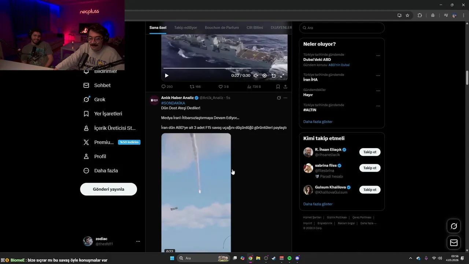The height and width of the screenshot is (264, 469).
Task: Open the Chrome media control icon
Action: 446,15
